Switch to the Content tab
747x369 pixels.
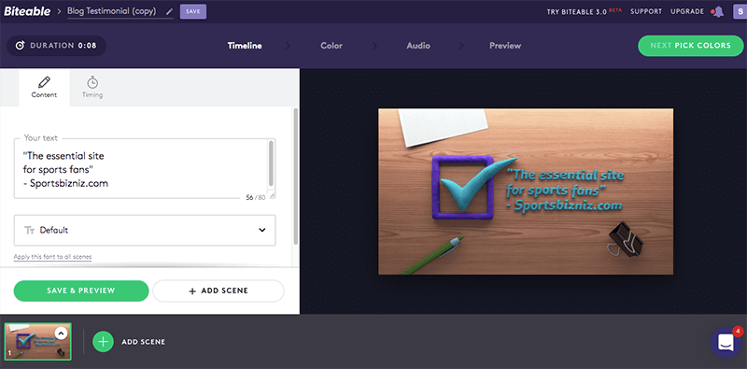click(44, 88)
